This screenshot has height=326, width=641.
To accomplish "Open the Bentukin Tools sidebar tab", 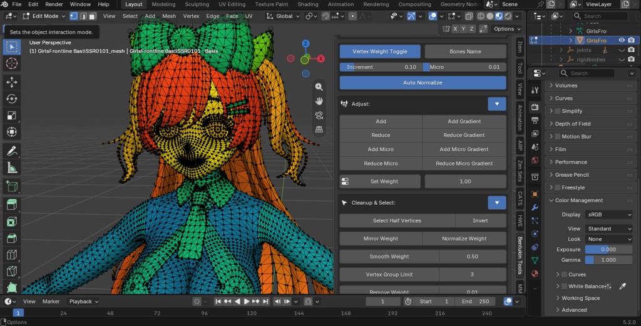I will click(x=520, y=255).
